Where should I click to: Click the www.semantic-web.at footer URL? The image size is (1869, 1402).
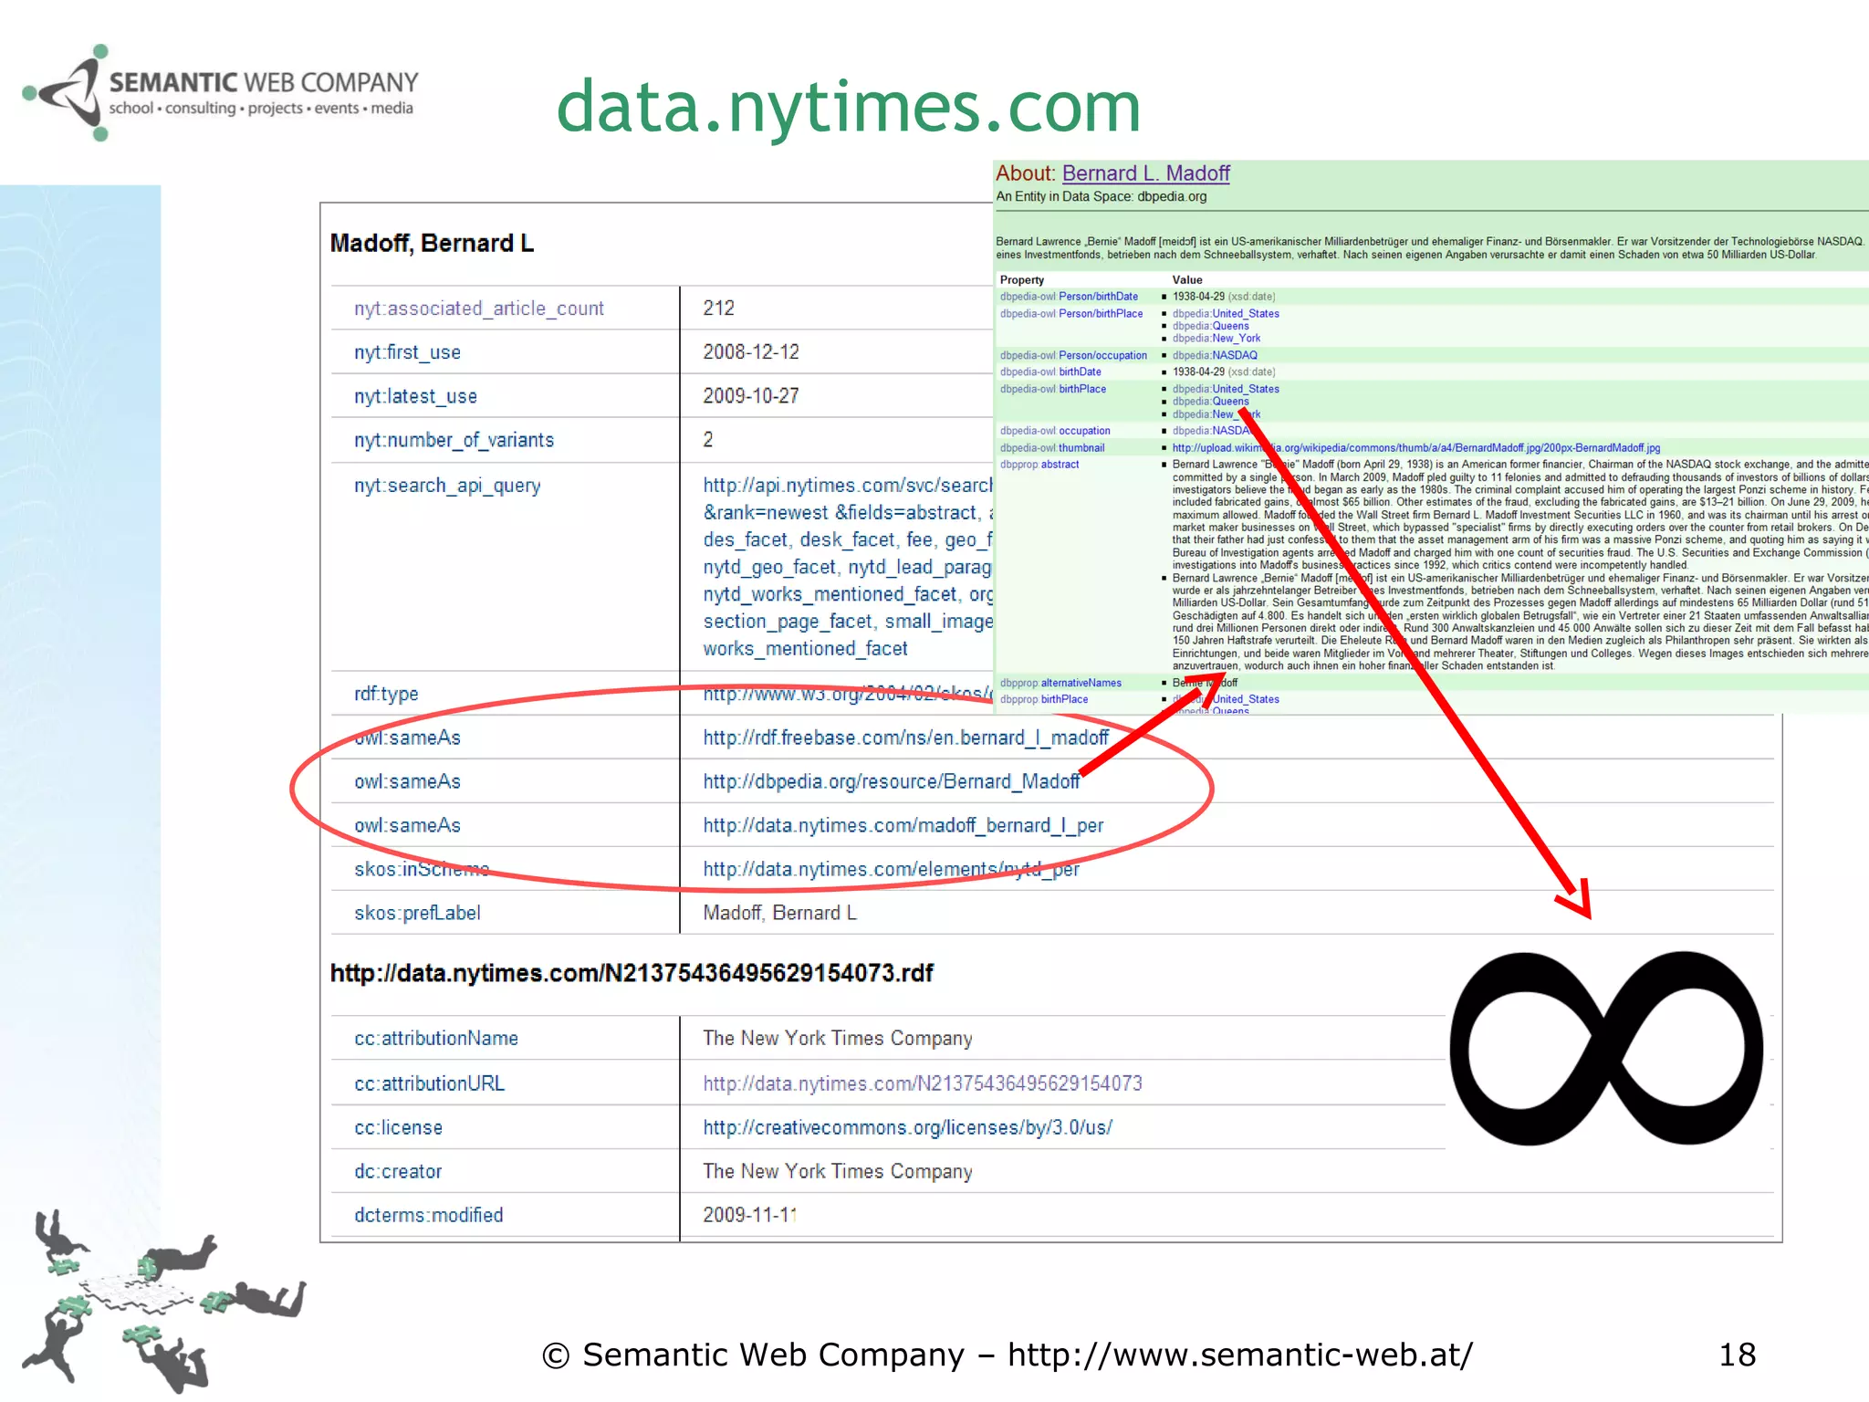(x=1240, y=1355)
